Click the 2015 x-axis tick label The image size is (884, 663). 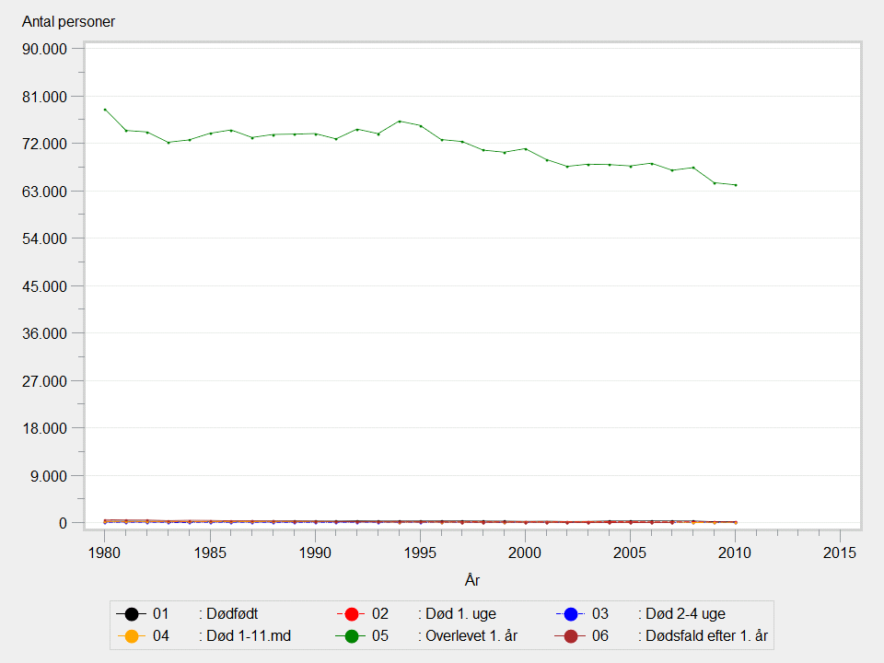click(x=840, y=552)
